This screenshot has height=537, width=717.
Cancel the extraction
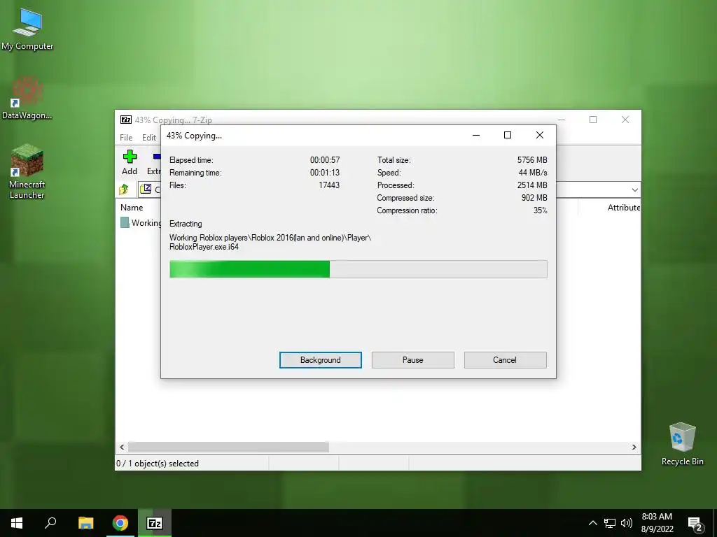click(x=505, y=360)
